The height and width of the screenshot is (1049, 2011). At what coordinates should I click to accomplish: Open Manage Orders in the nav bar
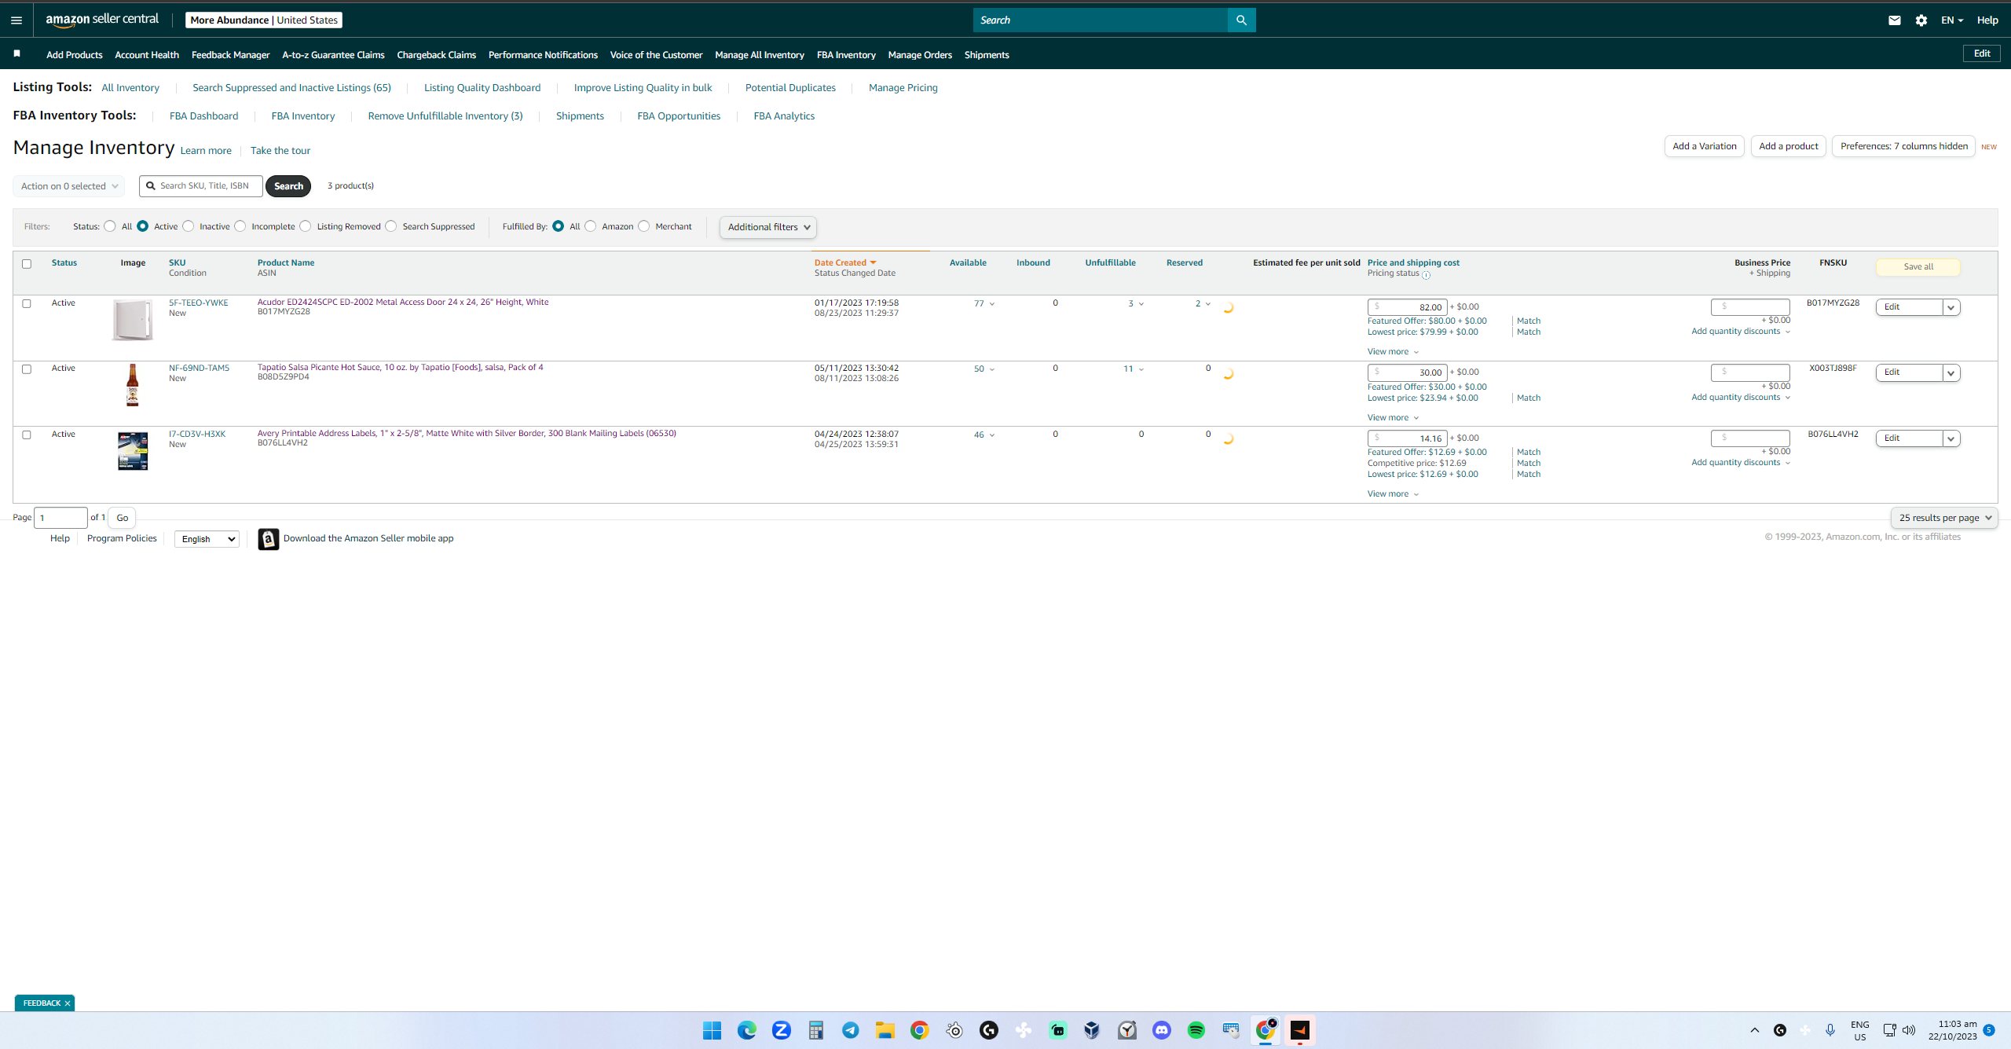[x=920, y=55]
